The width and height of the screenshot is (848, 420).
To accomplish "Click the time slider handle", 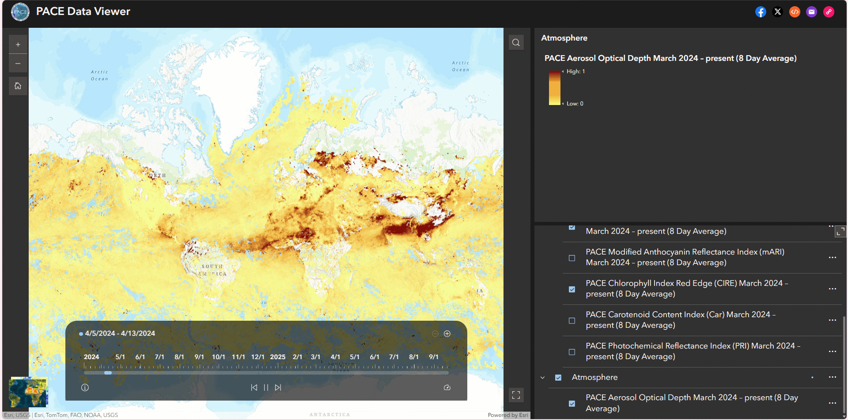I will (108, 373).
